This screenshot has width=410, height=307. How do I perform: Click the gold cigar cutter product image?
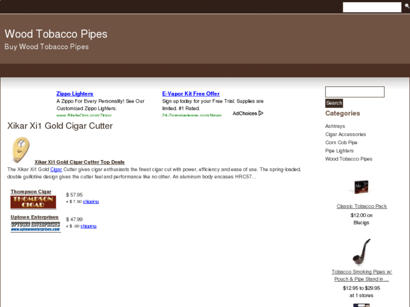[x=21, y=150]
